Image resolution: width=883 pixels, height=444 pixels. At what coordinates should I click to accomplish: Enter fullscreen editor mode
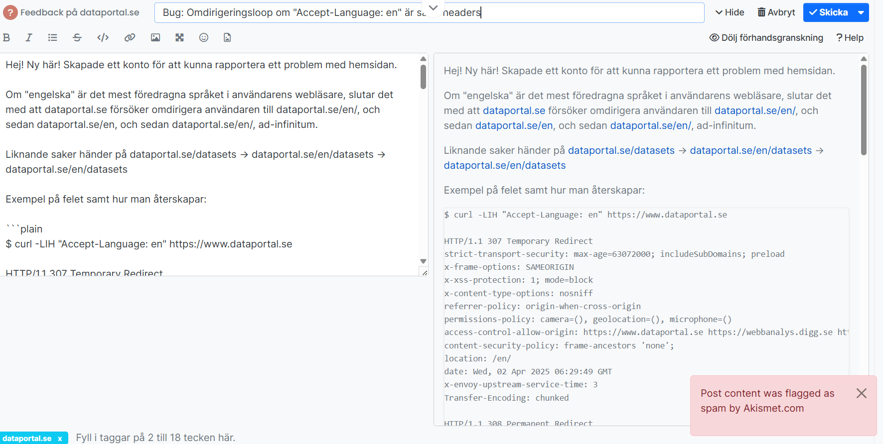pos(180,37)
